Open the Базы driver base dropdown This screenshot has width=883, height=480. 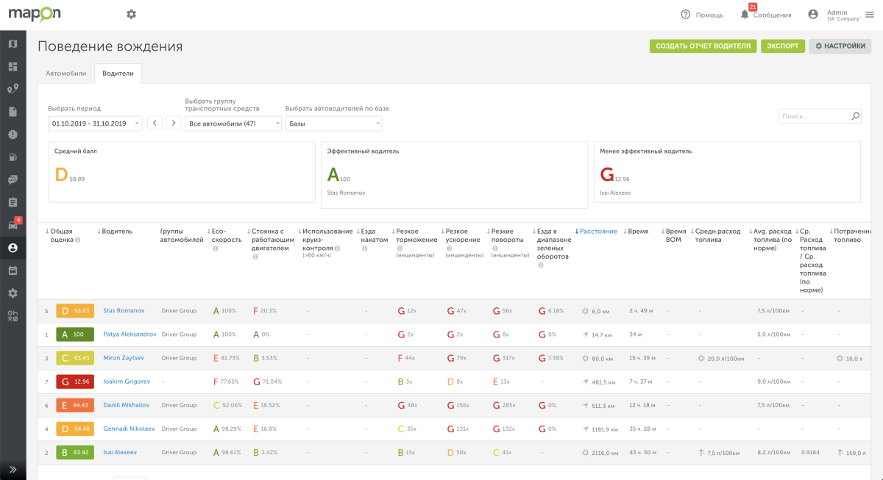click(333, 123)
